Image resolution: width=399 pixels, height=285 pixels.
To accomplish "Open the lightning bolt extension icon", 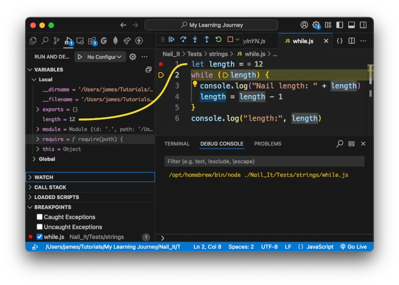I will [x=139, y=40].
